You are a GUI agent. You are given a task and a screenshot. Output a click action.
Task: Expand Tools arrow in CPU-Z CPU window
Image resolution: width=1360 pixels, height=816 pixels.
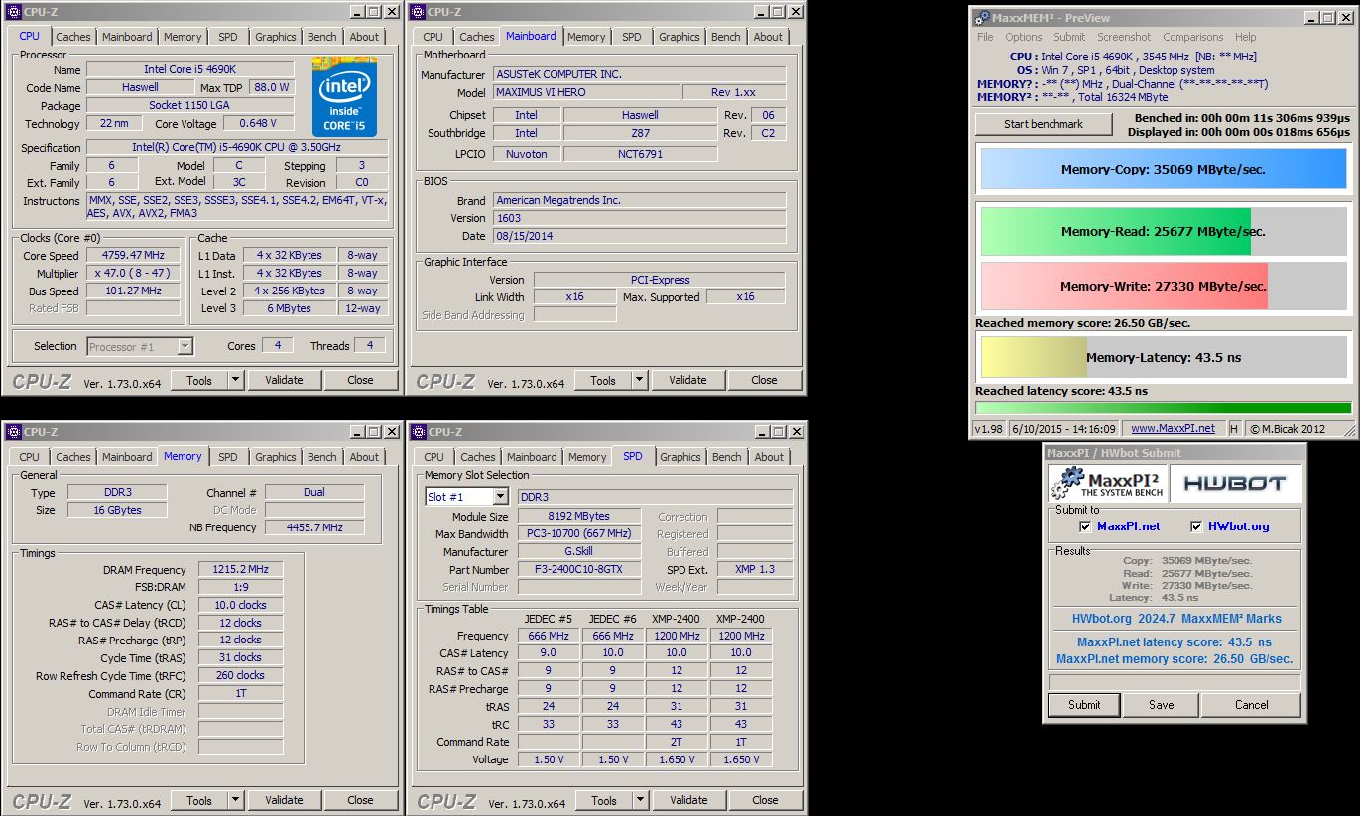click(235, 380)
